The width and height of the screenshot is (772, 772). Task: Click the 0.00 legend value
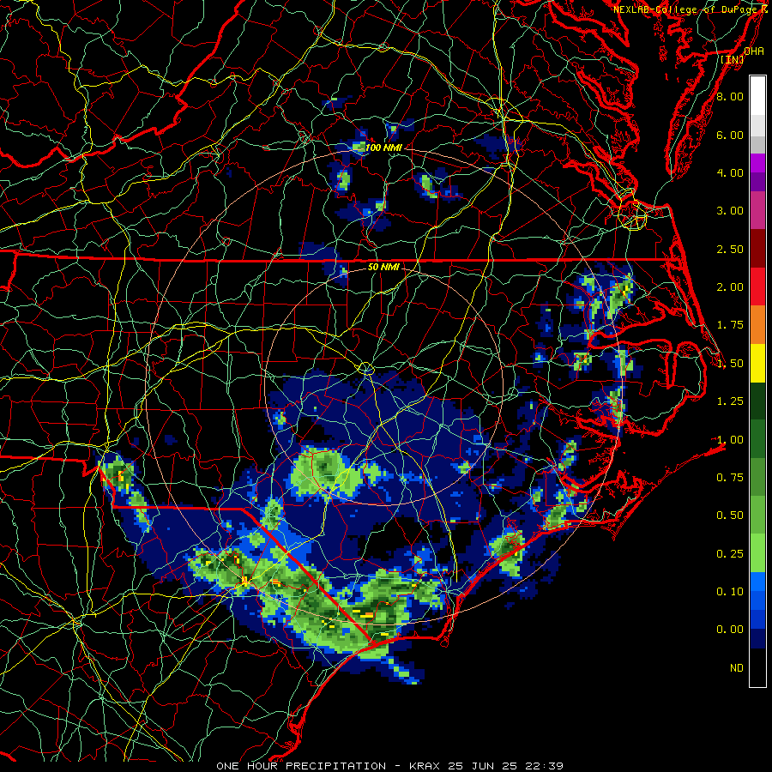(x=730, y=630)
